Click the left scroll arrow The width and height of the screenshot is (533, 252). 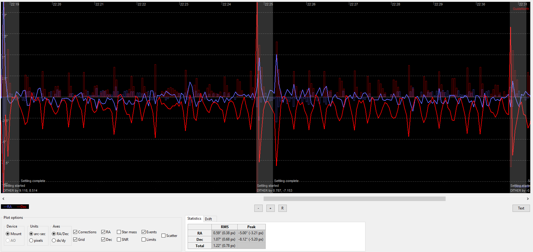point(3,199)
